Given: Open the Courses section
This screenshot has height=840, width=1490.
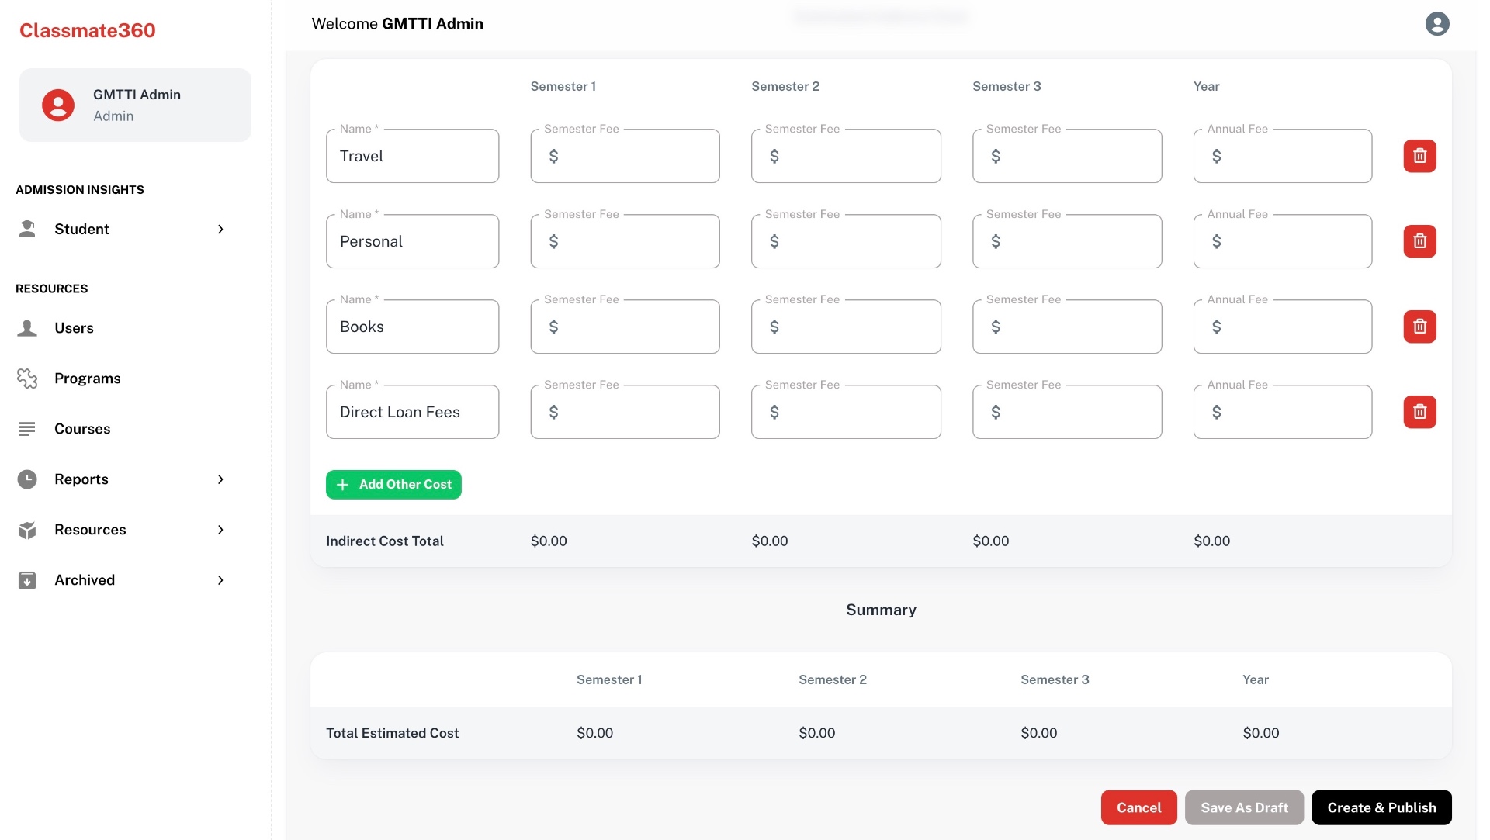Looking at the screenshot, I should pyautogui.click(x=82, y=429).
